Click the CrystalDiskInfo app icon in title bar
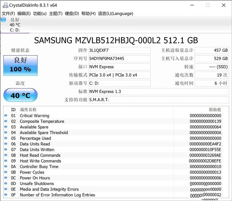The image size is (232, 201). click(5, 5)
